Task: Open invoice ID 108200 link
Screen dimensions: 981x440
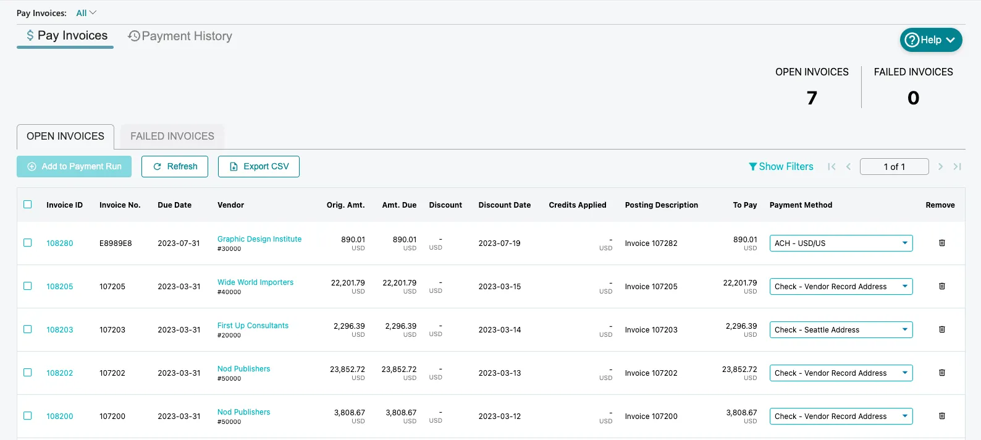Action: point(60,417)
